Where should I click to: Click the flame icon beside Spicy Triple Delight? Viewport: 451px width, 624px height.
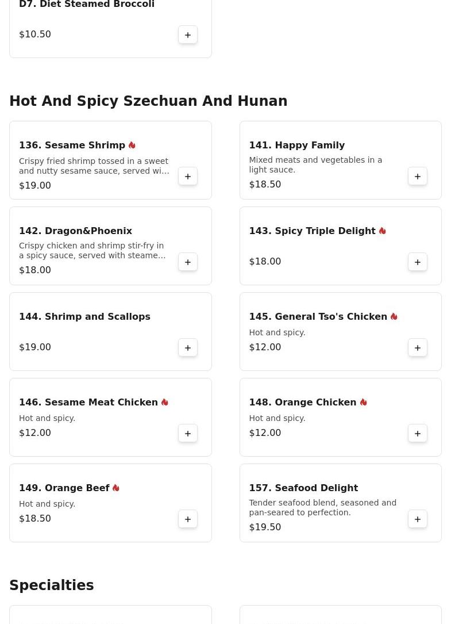(x=382, y=231)
